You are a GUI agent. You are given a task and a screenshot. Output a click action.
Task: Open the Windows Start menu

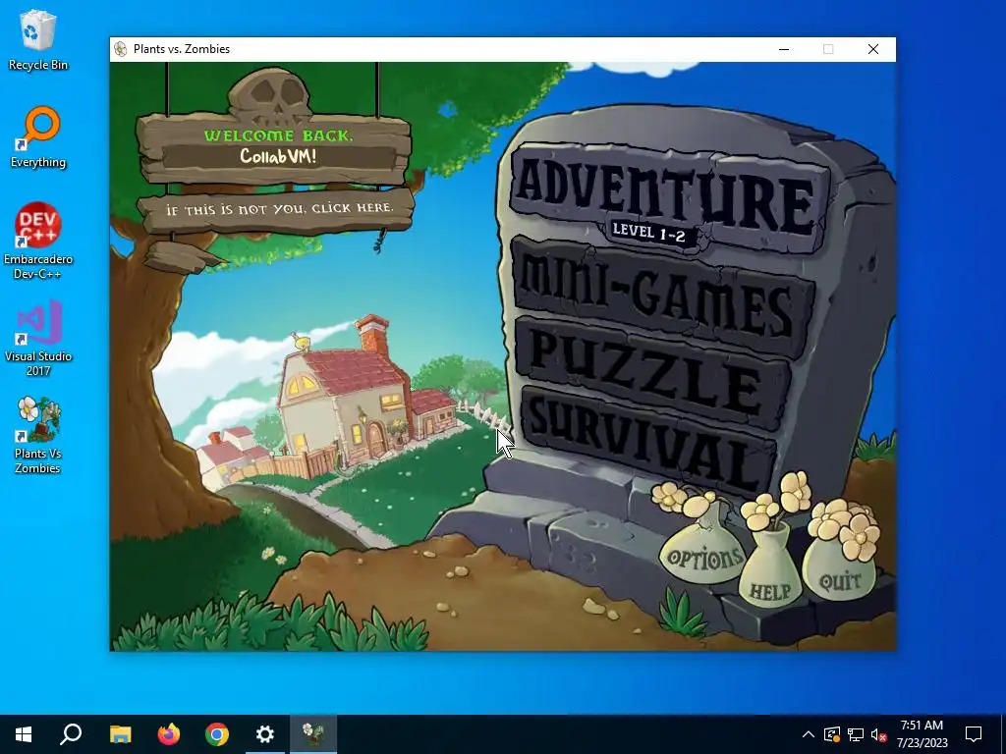click(x=24, y=734)
